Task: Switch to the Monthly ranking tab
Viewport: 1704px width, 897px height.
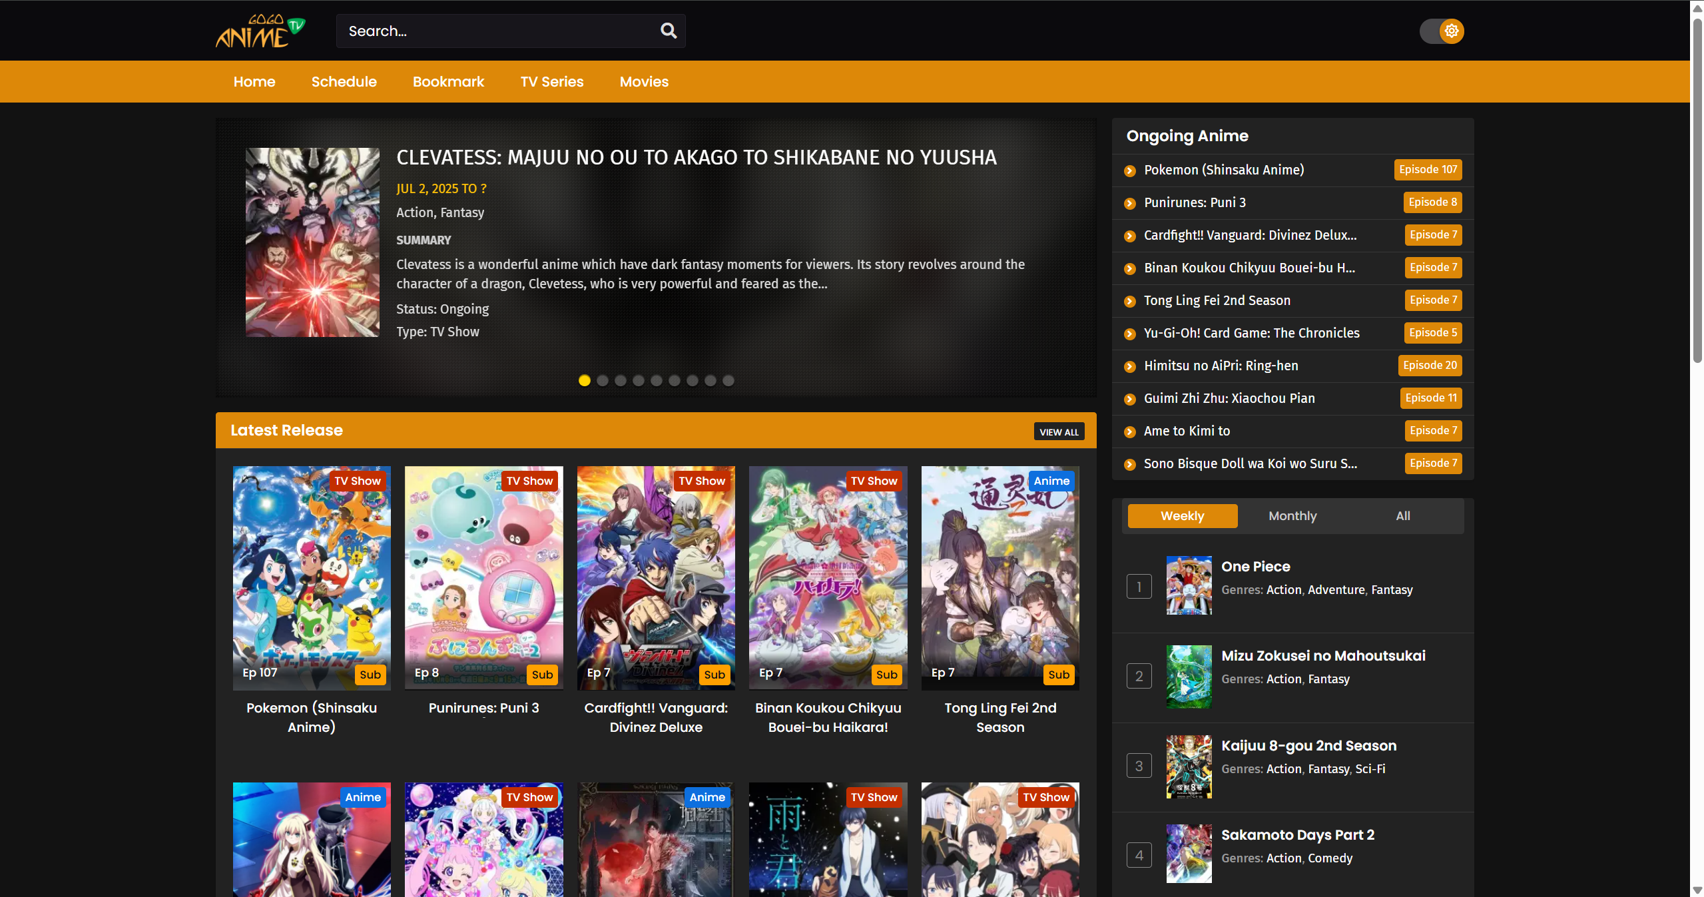Action: click(x=1292, y=516)
